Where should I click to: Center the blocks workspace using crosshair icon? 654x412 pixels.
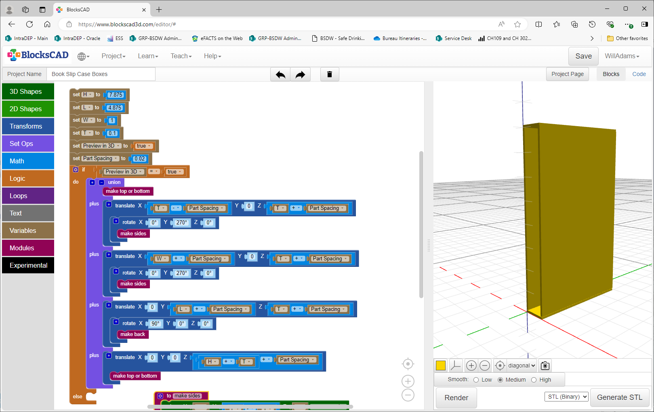408,364
